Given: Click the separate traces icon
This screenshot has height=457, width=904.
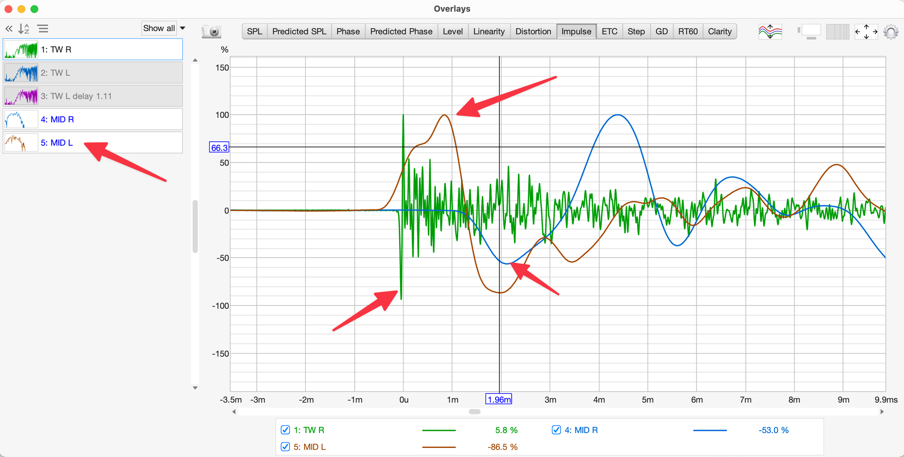Looking at the screenshot, I should (770, 32).
